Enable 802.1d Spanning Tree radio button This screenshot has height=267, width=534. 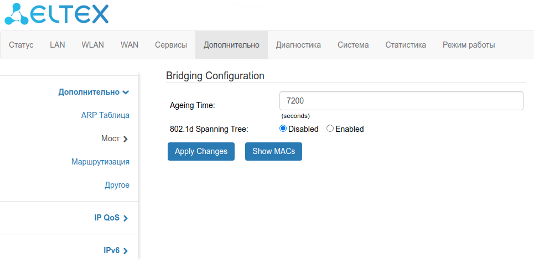(x=330, y=129)
